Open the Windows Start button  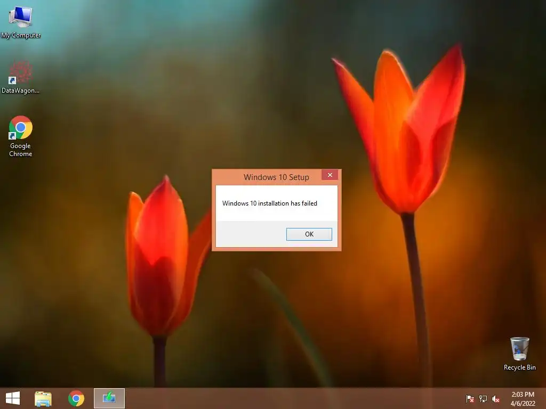click(13, 398)
